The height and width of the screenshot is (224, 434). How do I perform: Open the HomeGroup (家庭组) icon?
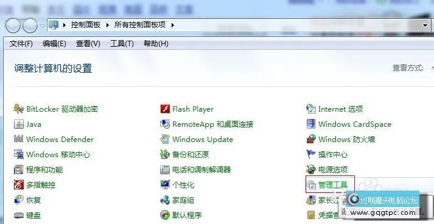165,200
